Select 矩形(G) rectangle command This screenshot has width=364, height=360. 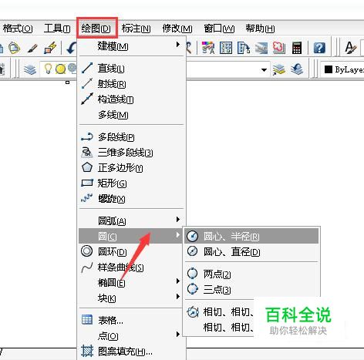click(132, 183)
